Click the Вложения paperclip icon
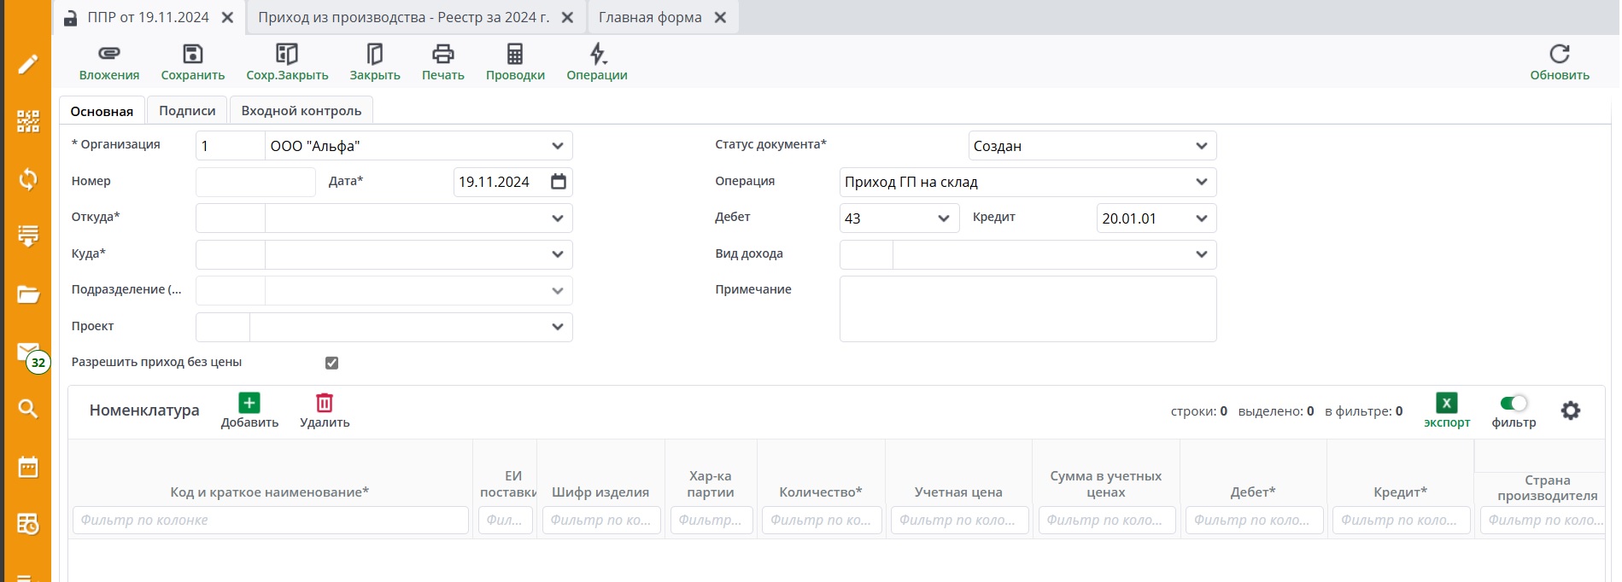 [108, 55]
